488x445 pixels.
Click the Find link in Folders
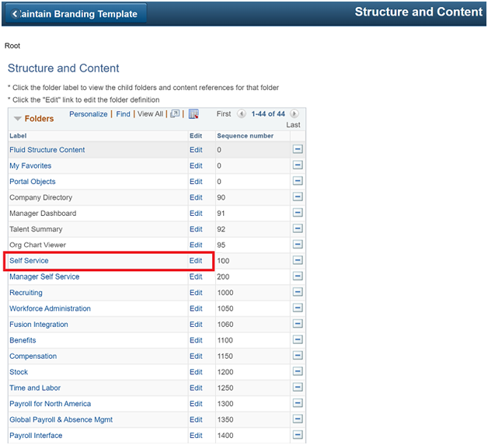[x=124, y=114]
